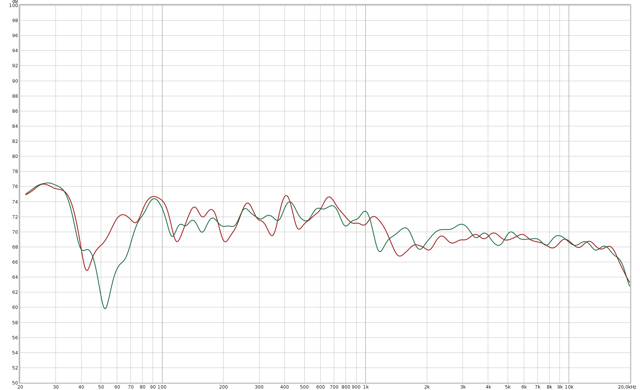Click the 6k frequency axis label

tap(524, 387)
